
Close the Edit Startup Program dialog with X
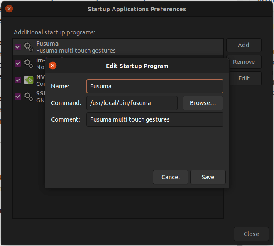[x=53, y=66]
